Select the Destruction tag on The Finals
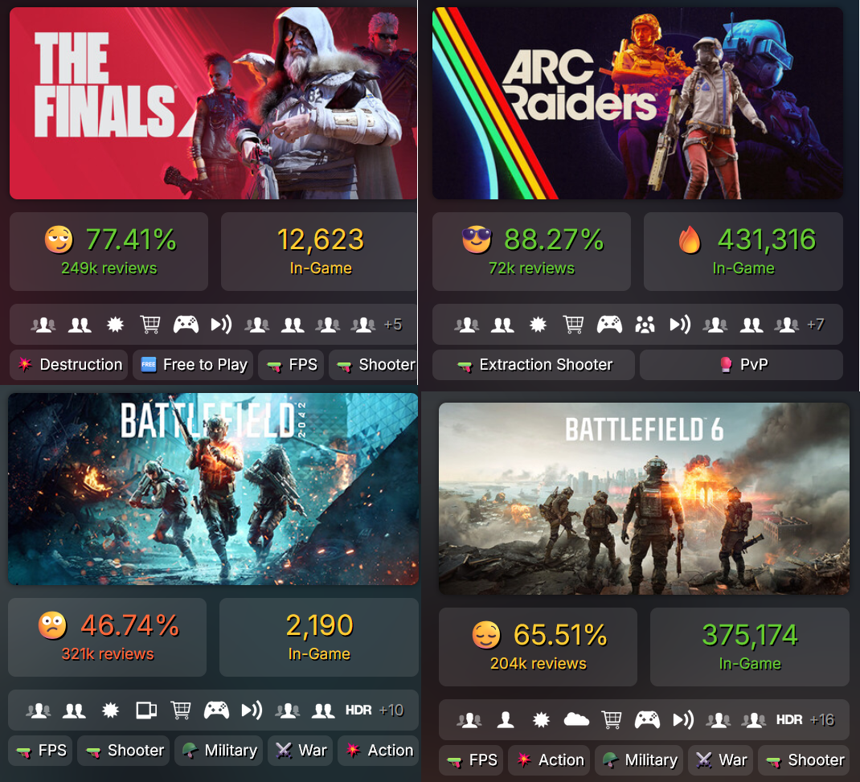860x782 pixels. coord(69,365)
